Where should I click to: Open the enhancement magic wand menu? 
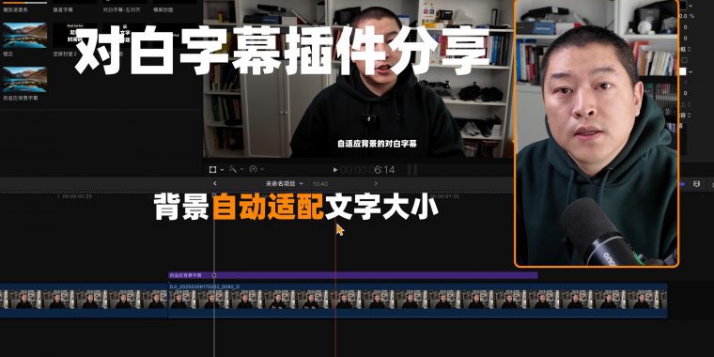point(233,169)
